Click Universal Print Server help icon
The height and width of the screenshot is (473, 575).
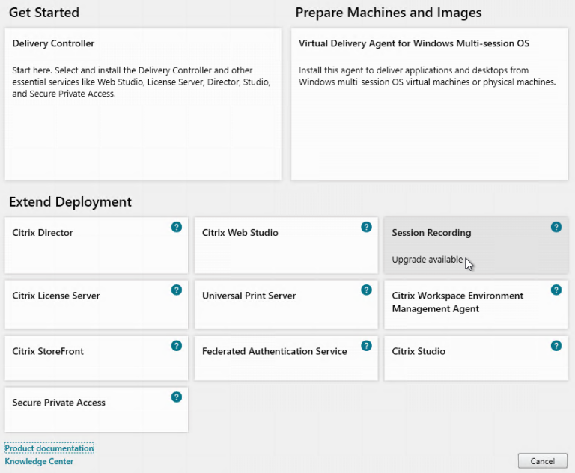click(366, 290)
